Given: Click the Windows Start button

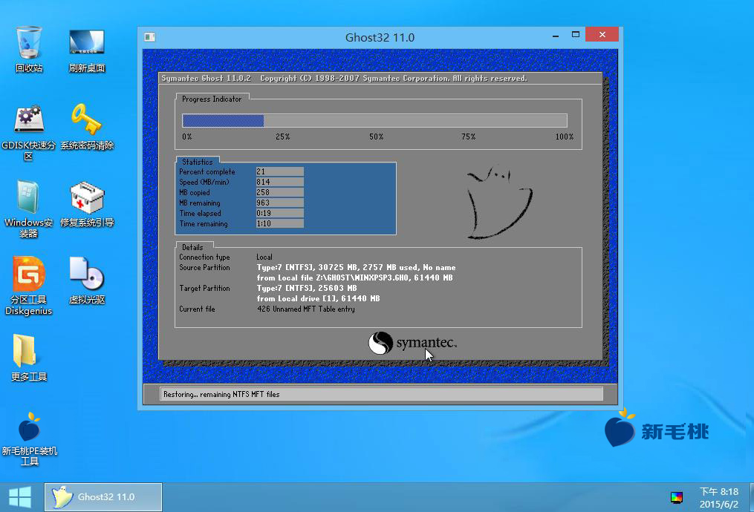Looking at the screenshot, I should point(20,497).
